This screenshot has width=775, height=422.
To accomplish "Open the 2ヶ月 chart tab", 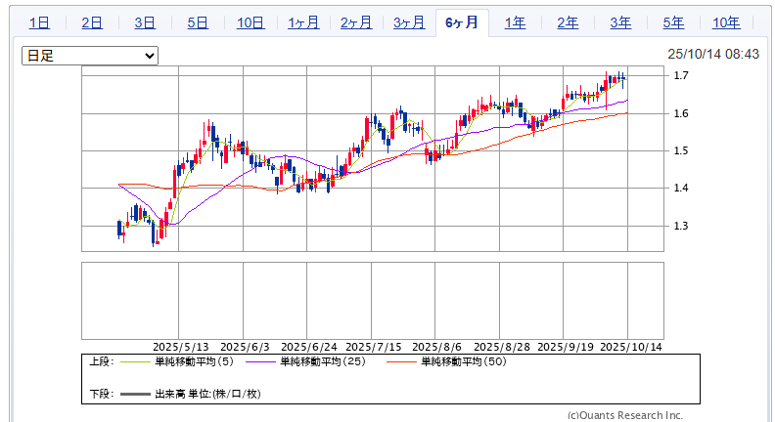I will 355,22.
